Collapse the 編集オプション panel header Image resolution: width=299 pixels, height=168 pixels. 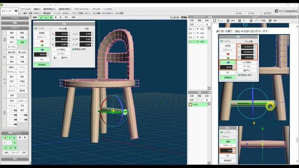pos(15,133)
